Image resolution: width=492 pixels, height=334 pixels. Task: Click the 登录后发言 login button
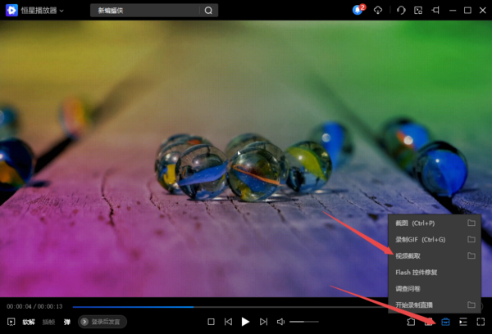pyautogui.click(x=102, y=322)
